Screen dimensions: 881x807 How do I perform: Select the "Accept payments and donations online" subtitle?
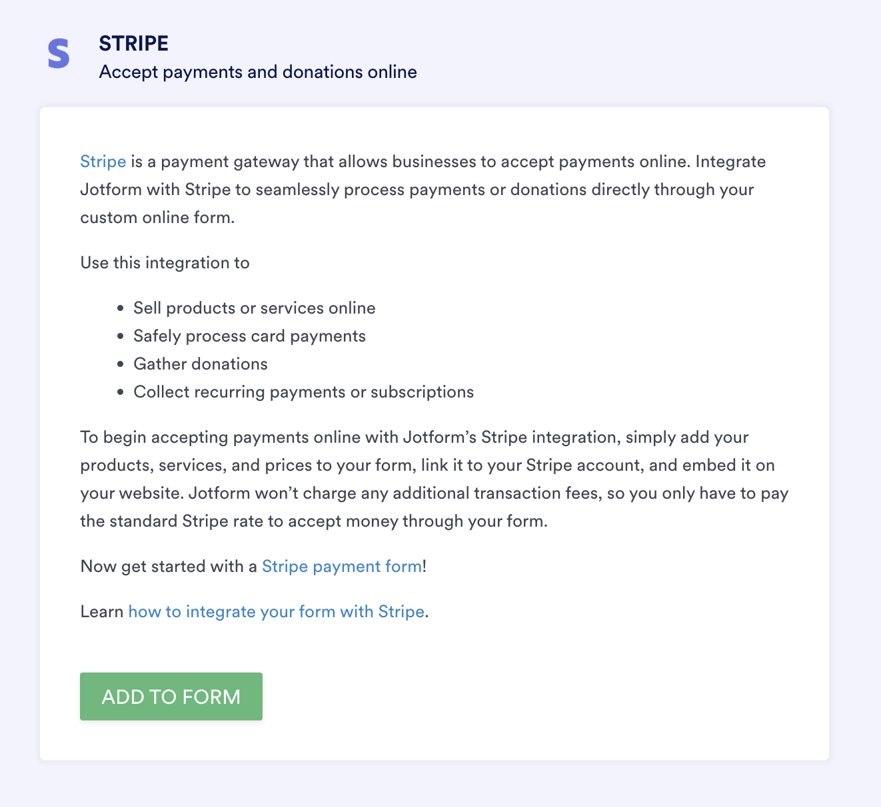point(258,72)
